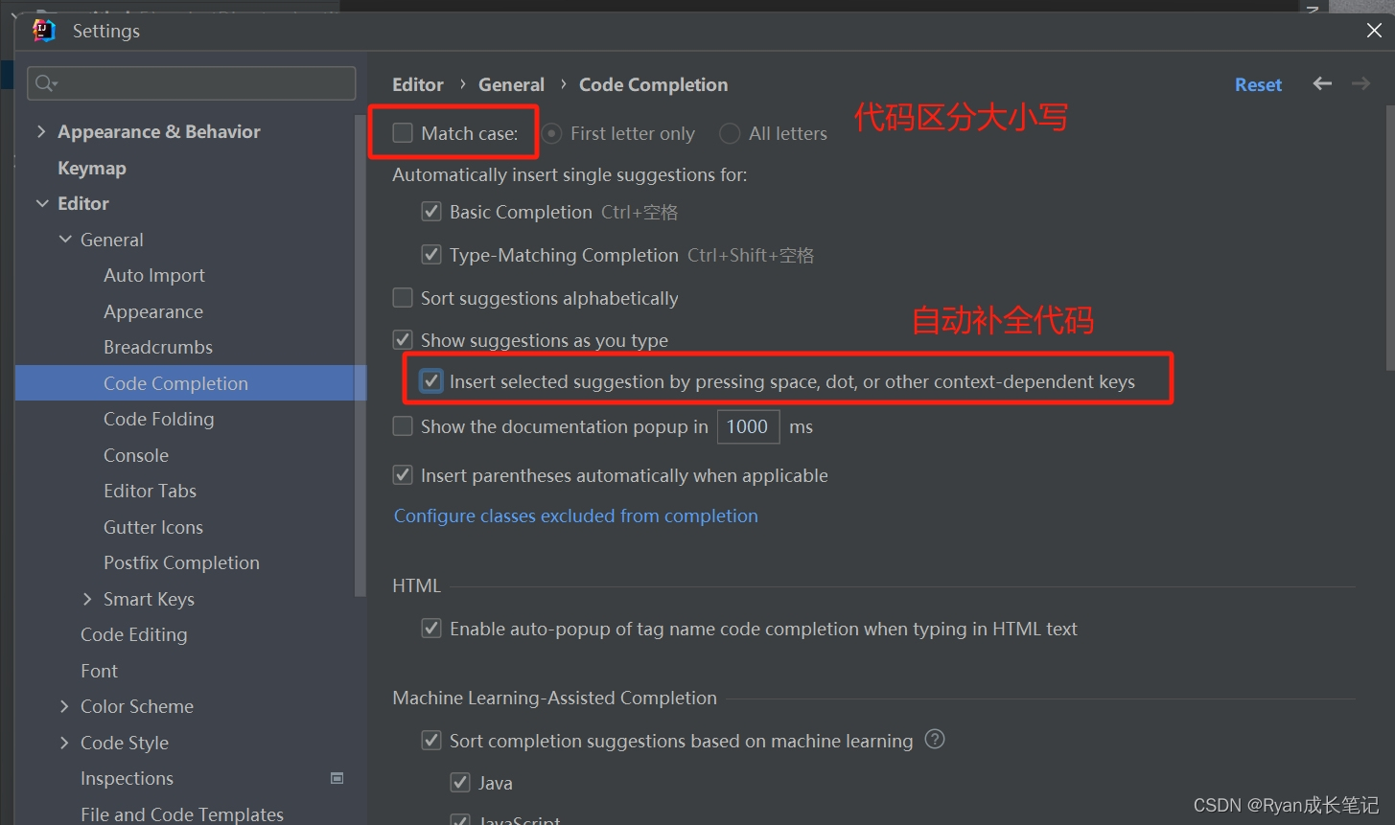Go forward with the right arrow icon
This screenshot has width=1395, height=825.
[x=1360, y=84]
